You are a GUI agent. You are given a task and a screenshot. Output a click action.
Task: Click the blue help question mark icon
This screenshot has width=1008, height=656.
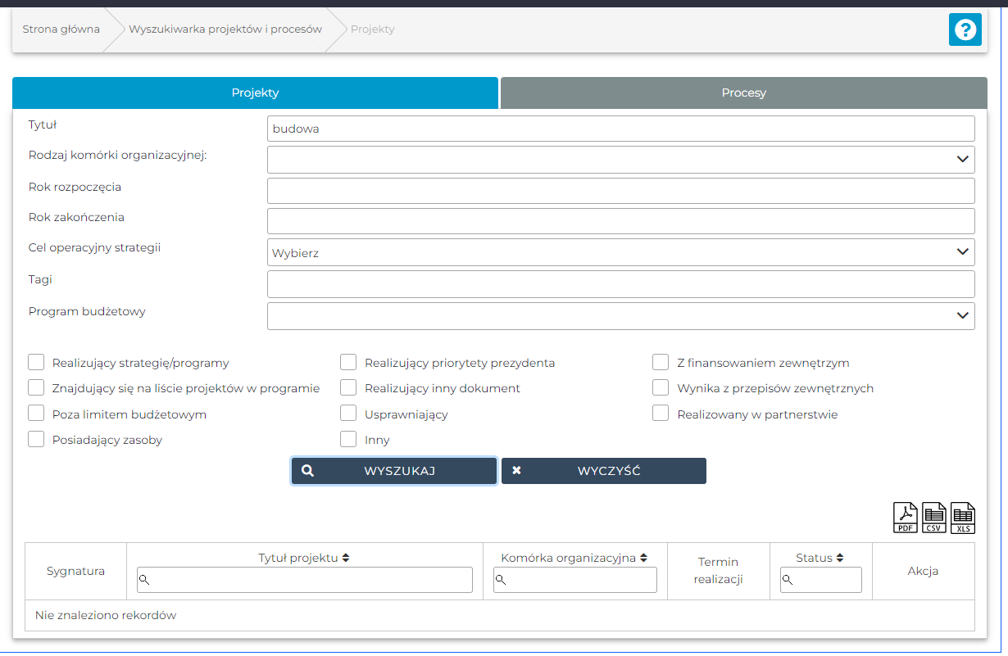[965, 30]
